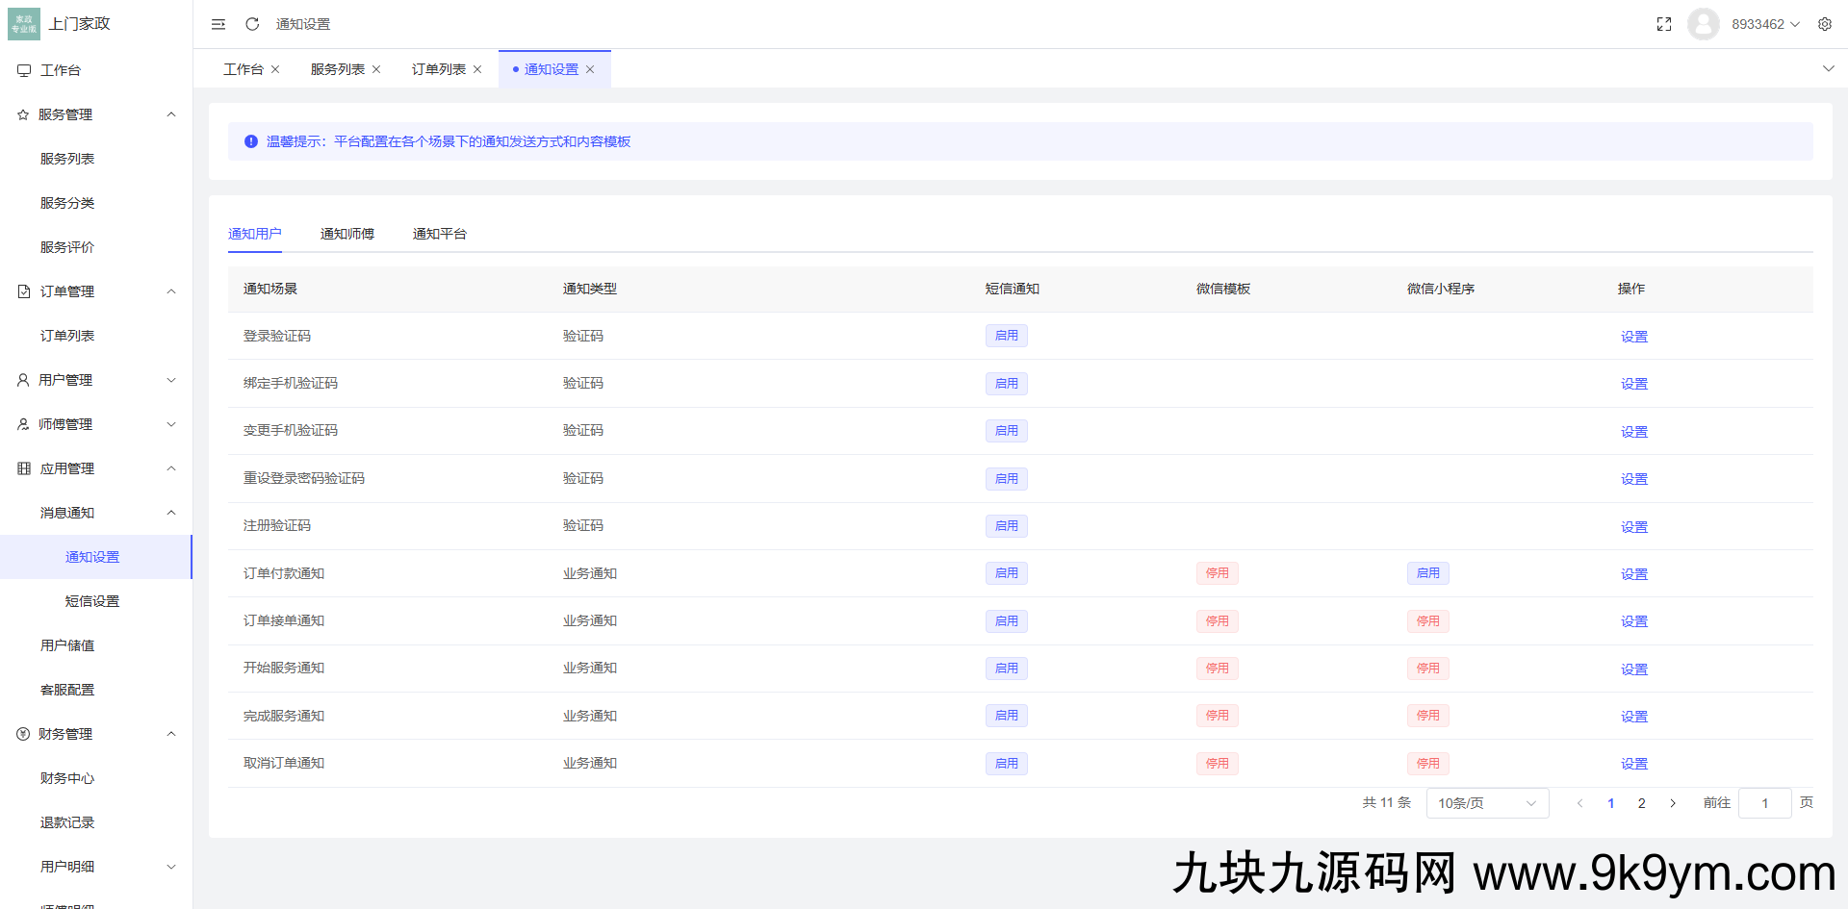Viewport: 1848px width, 909px height.
Task: Disable 短信通知 for 登录验证码
Action: (1006, 336)
